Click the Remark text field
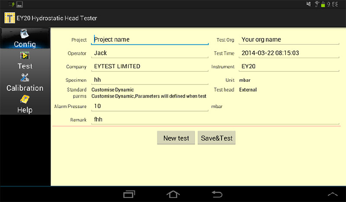 coord(215,120)
